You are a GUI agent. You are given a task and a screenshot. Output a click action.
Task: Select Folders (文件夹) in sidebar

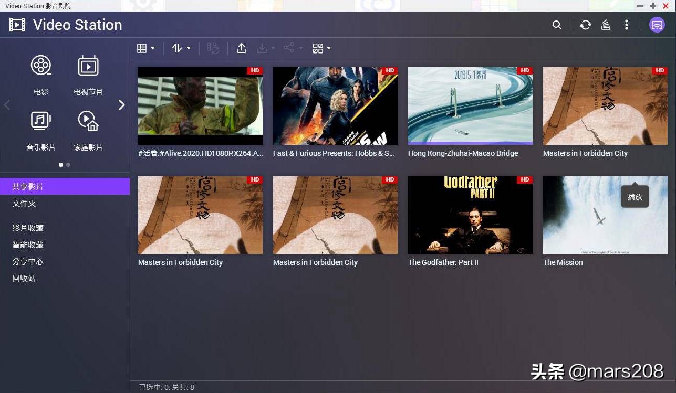point(24,203)
